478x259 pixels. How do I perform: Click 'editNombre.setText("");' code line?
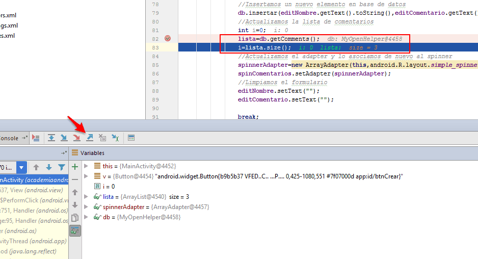(x=279, y=91)
